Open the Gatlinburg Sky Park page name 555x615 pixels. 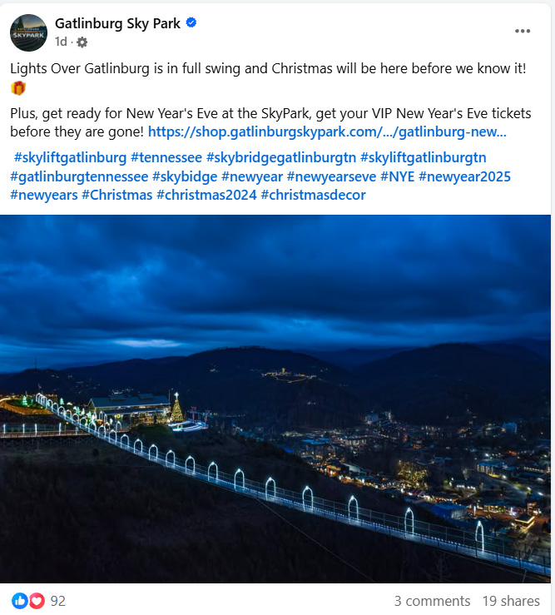(117, 23)
